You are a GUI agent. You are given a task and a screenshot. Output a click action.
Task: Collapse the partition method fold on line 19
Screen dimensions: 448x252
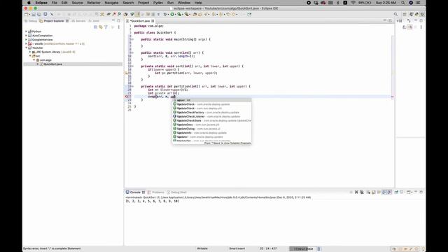[x=132, y=86]
